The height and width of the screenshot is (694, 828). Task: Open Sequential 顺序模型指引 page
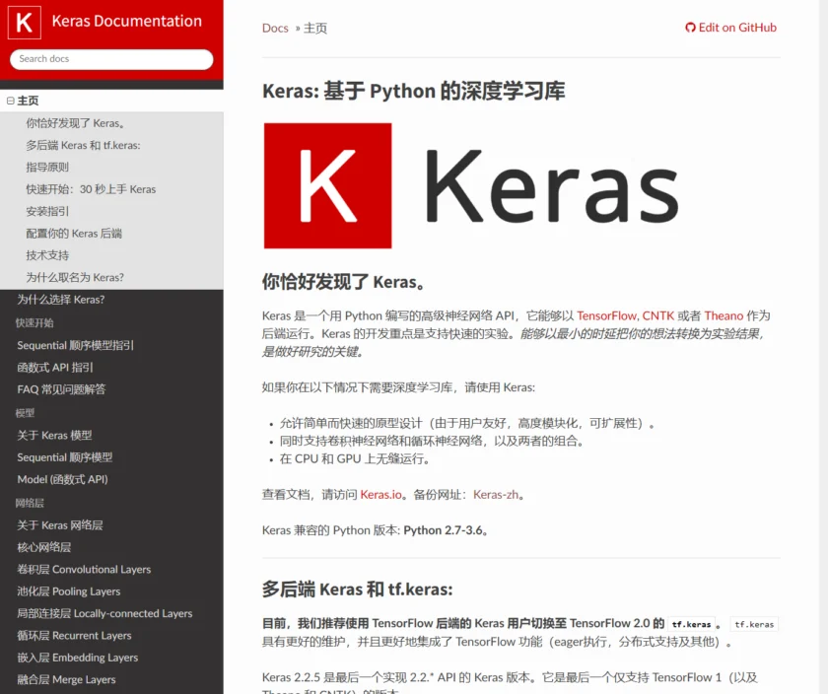click(x=76, y=345)
